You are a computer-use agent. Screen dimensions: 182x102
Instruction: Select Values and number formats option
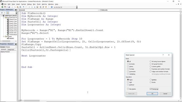tap(150, 71)
